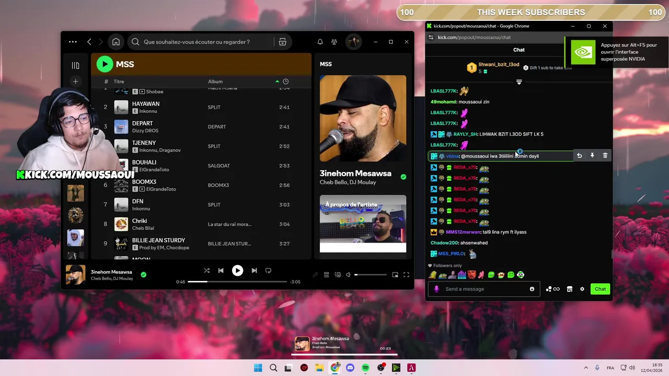Play the MSS playlist with green button
669x376 pixels.
pos(105,64)
